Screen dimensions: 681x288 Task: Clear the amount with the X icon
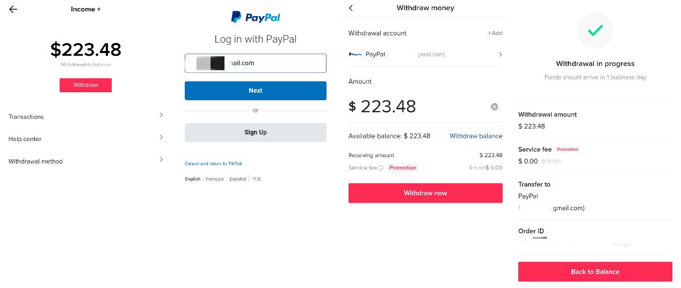pos(494,107)
